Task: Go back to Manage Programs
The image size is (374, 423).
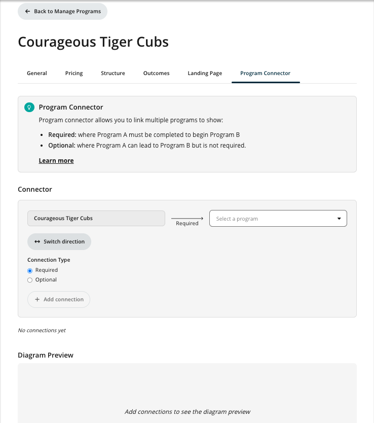Action: click(63, 12)
